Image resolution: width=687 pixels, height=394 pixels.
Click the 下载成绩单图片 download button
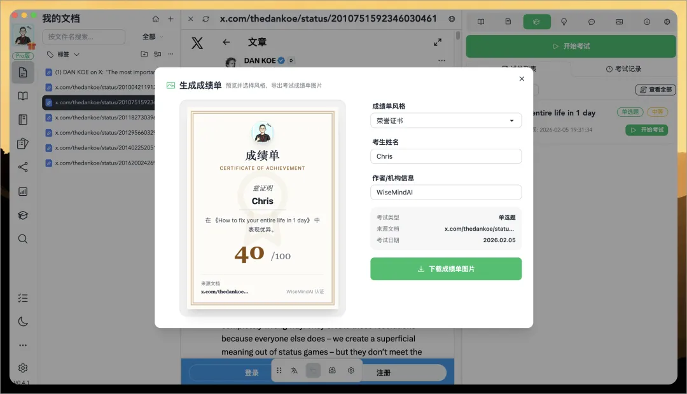[x=445, y=269]
